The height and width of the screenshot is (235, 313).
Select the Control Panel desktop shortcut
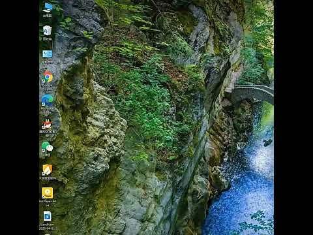click(x=47, y=54)
